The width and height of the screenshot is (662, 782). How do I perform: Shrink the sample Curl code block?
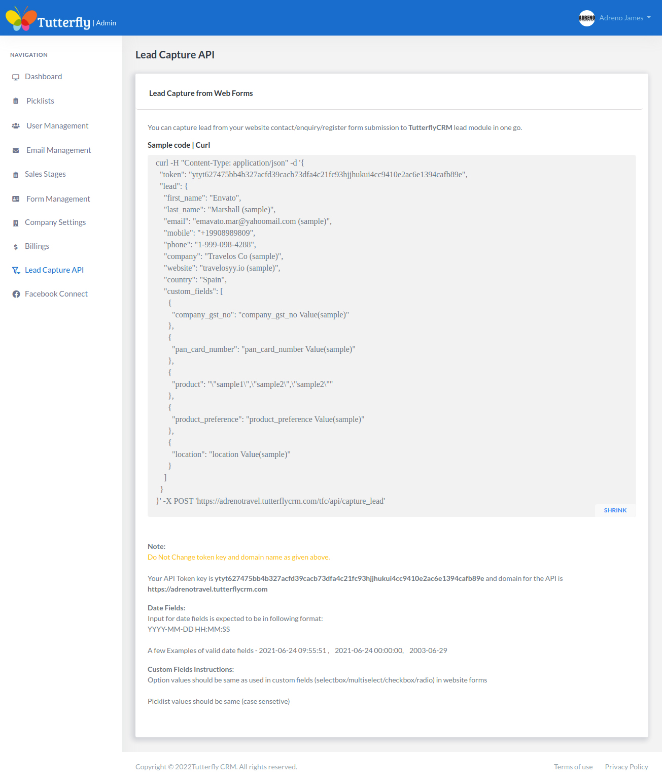(x=615, y=510)
